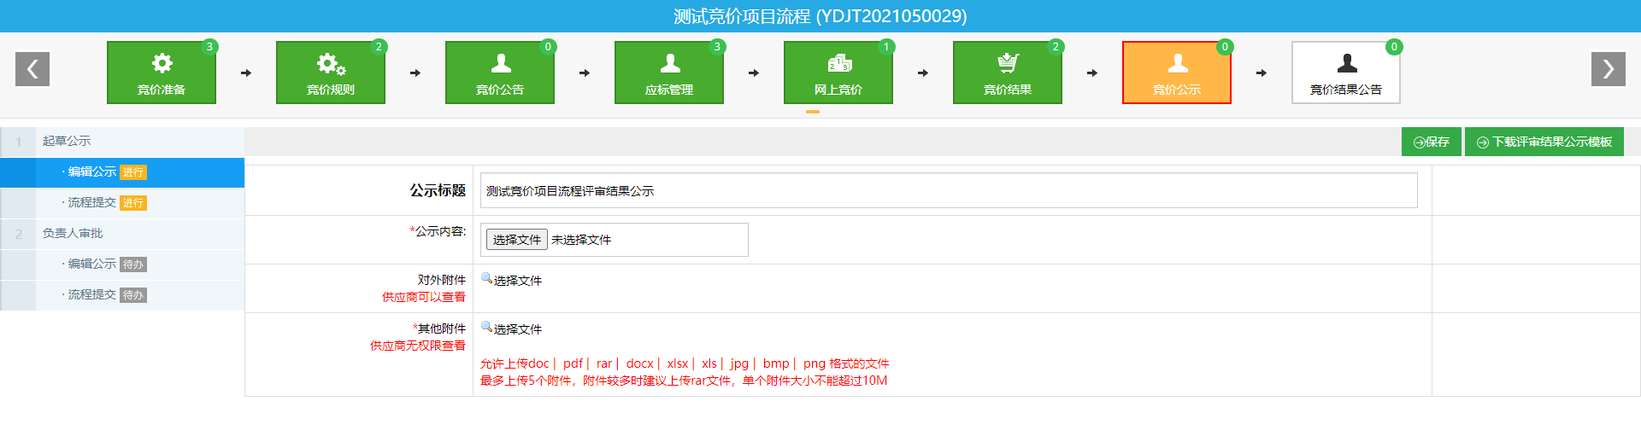Open the 竞价准备 step tile

(162, 73)
